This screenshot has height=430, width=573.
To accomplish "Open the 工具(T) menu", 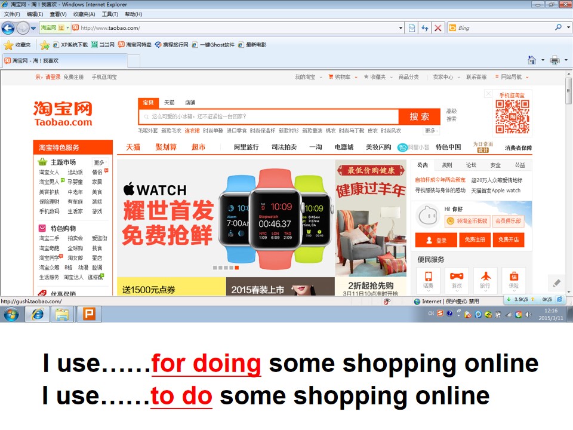I will (110, 14).
